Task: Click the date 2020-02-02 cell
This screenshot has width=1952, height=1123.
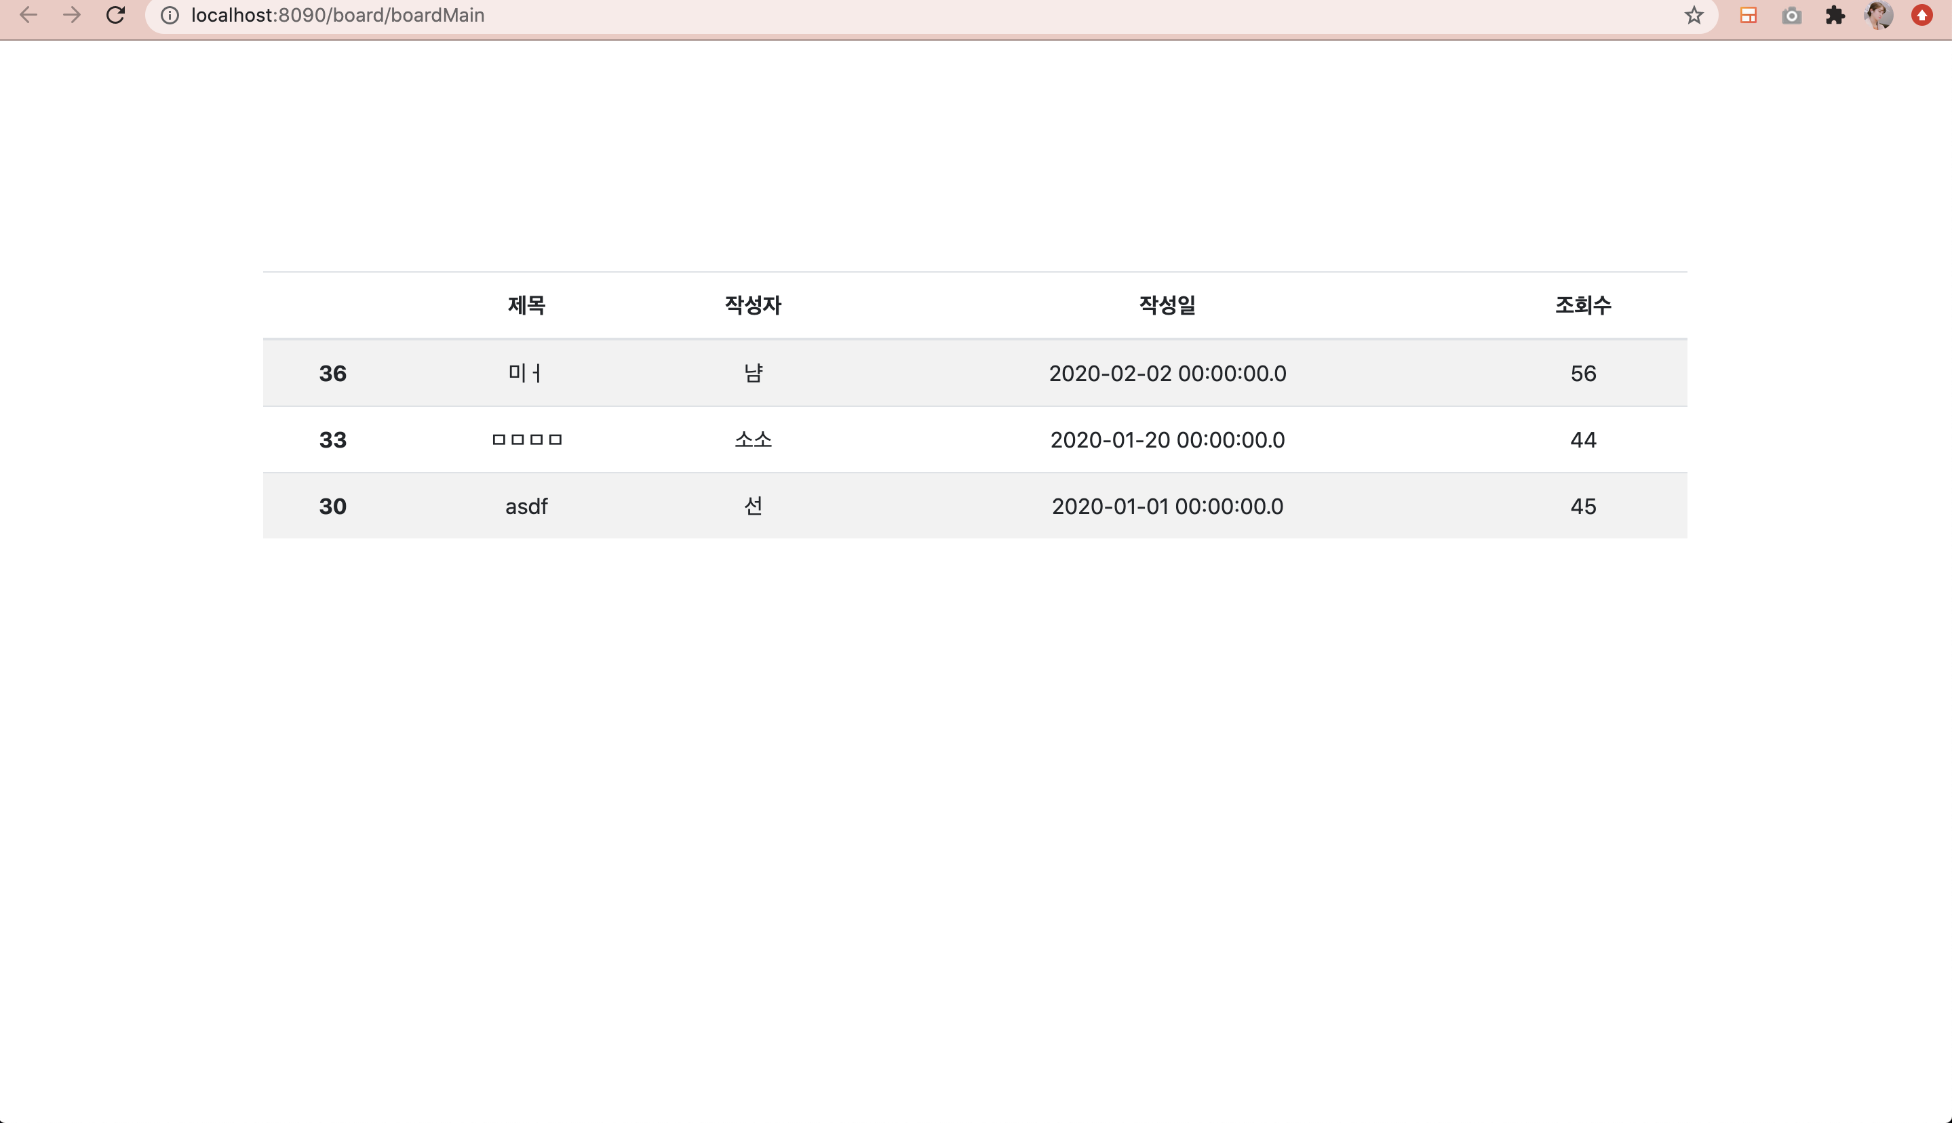Action: (x=1167, y=373)
